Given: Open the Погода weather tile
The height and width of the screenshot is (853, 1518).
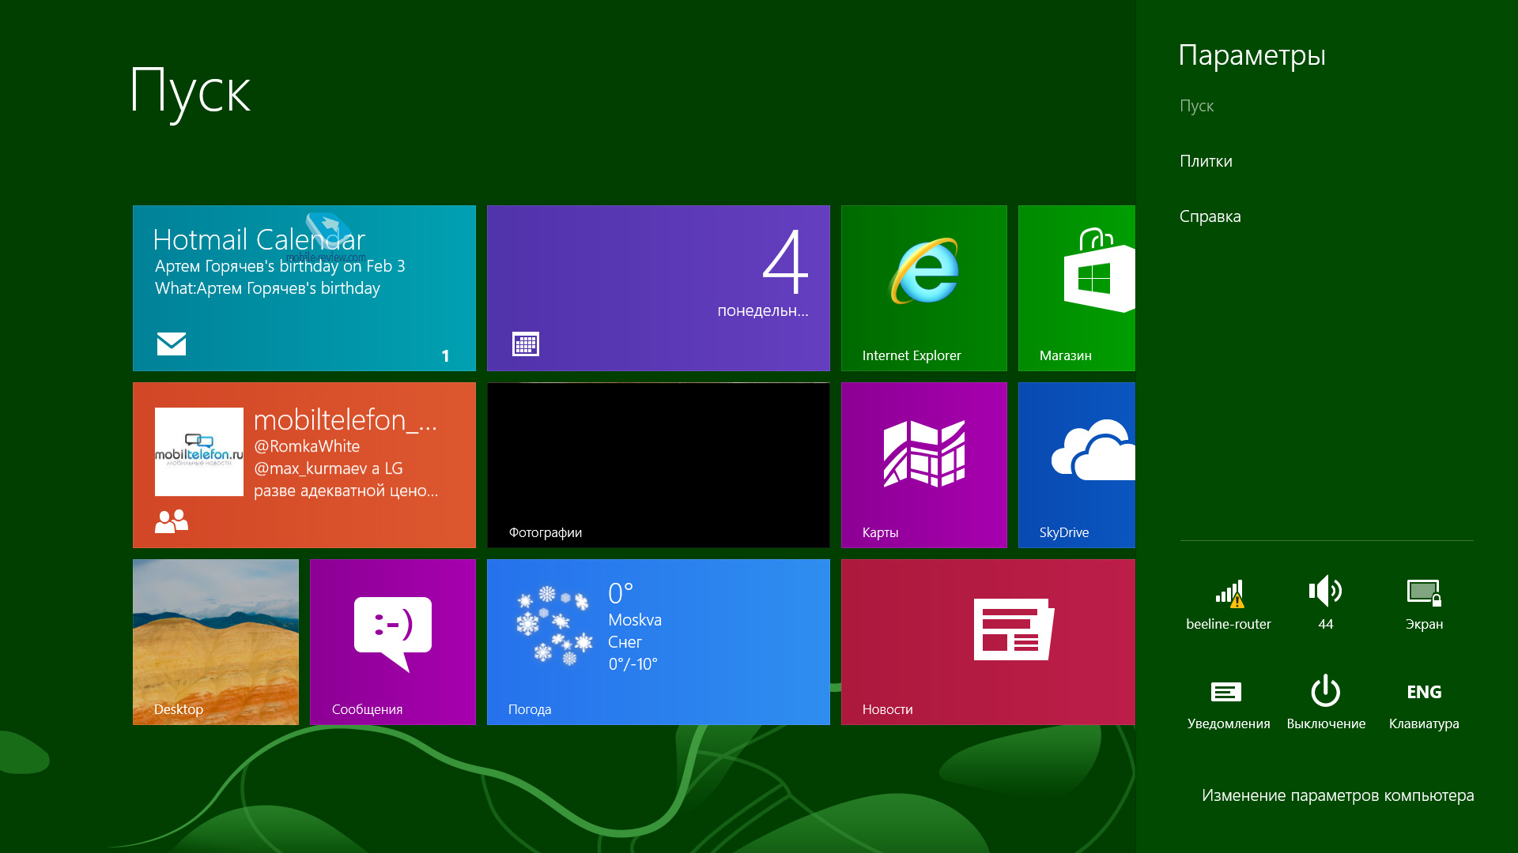Looking at the screenshot, I should click(x=659, y=642).
